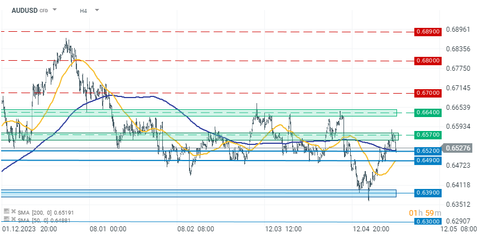Click the H4 timeframe label

pos(84,11)
